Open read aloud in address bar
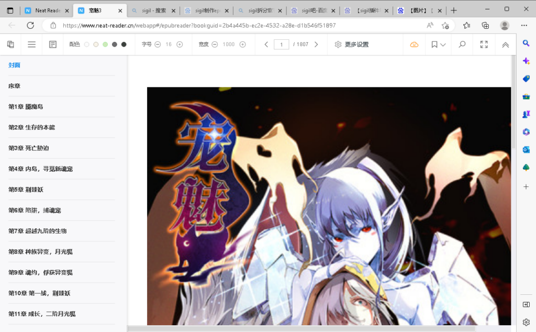Screen dimensions: 536x332 pyautogui.click(x=430, y=25)
